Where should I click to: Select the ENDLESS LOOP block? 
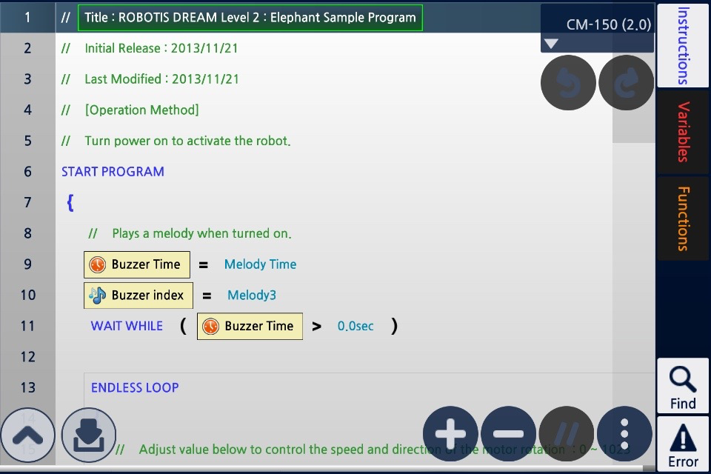coord(135,388)
